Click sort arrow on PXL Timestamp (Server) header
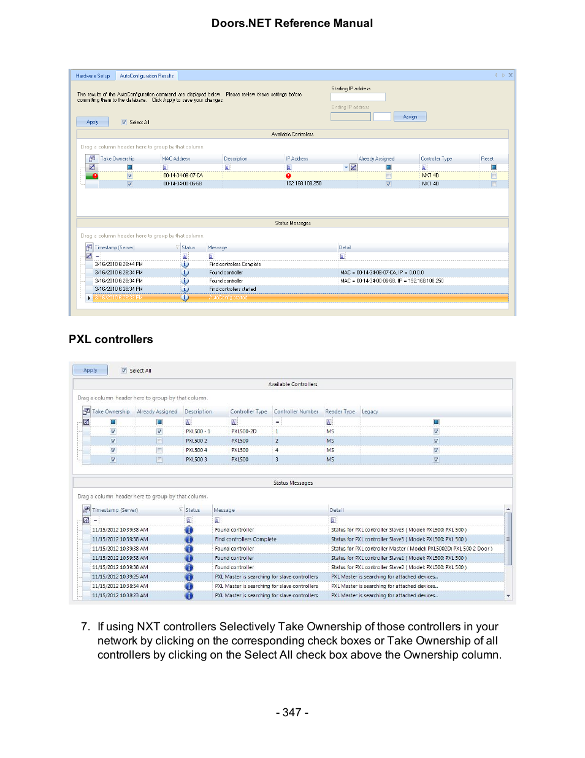585x758 pixels. (181, 510)
